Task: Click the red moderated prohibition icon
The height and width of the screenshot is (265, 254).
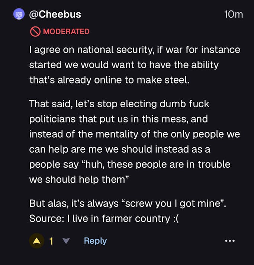Action: 35,32
